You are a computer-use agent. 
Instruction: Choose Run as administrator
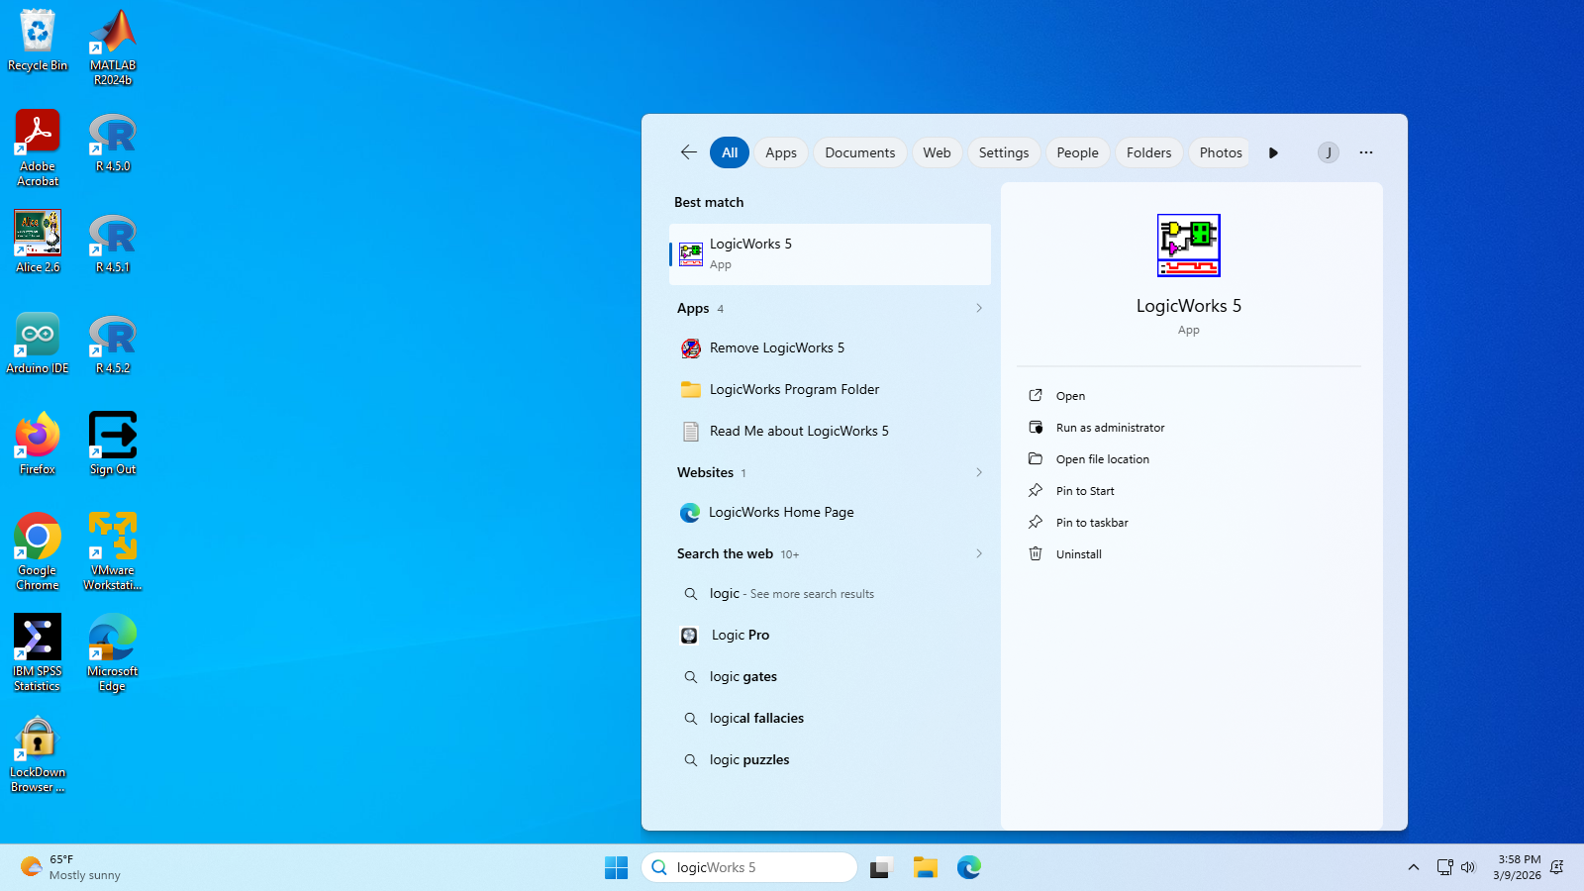tap(1189, 428)
